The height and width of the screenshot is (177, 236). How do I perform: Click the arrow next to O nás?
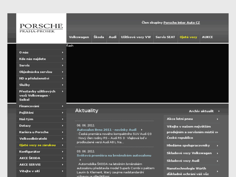63,52
